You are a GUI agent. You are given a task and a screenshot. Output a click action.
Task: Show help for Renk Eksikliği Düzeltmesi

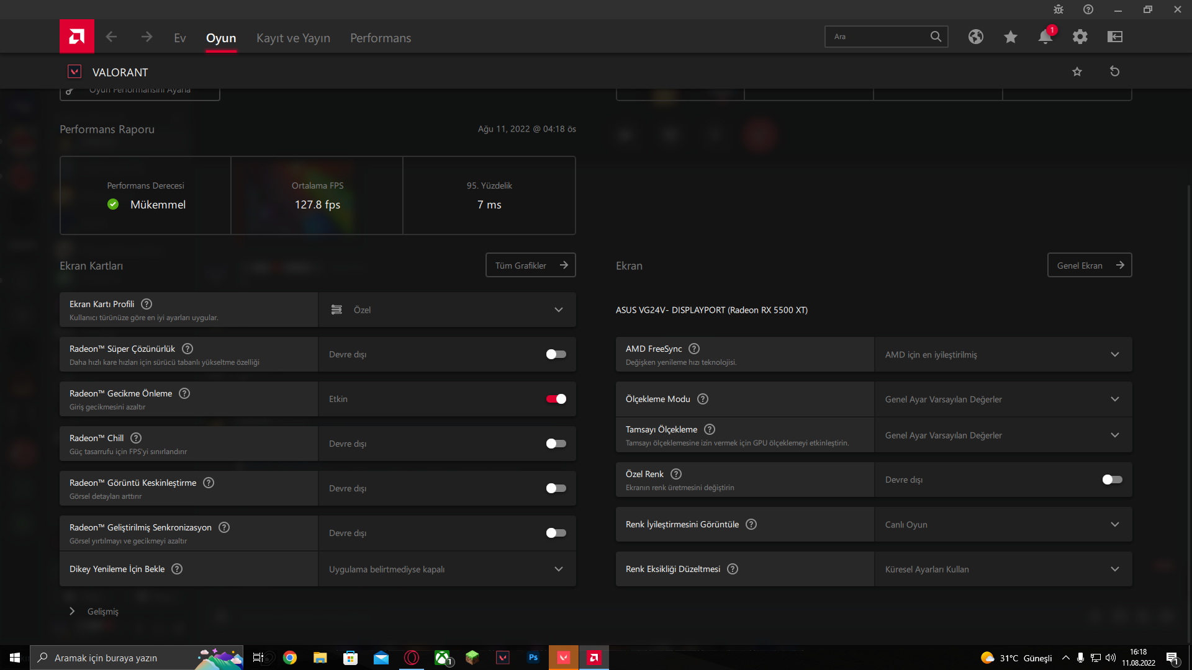(733, 569)
